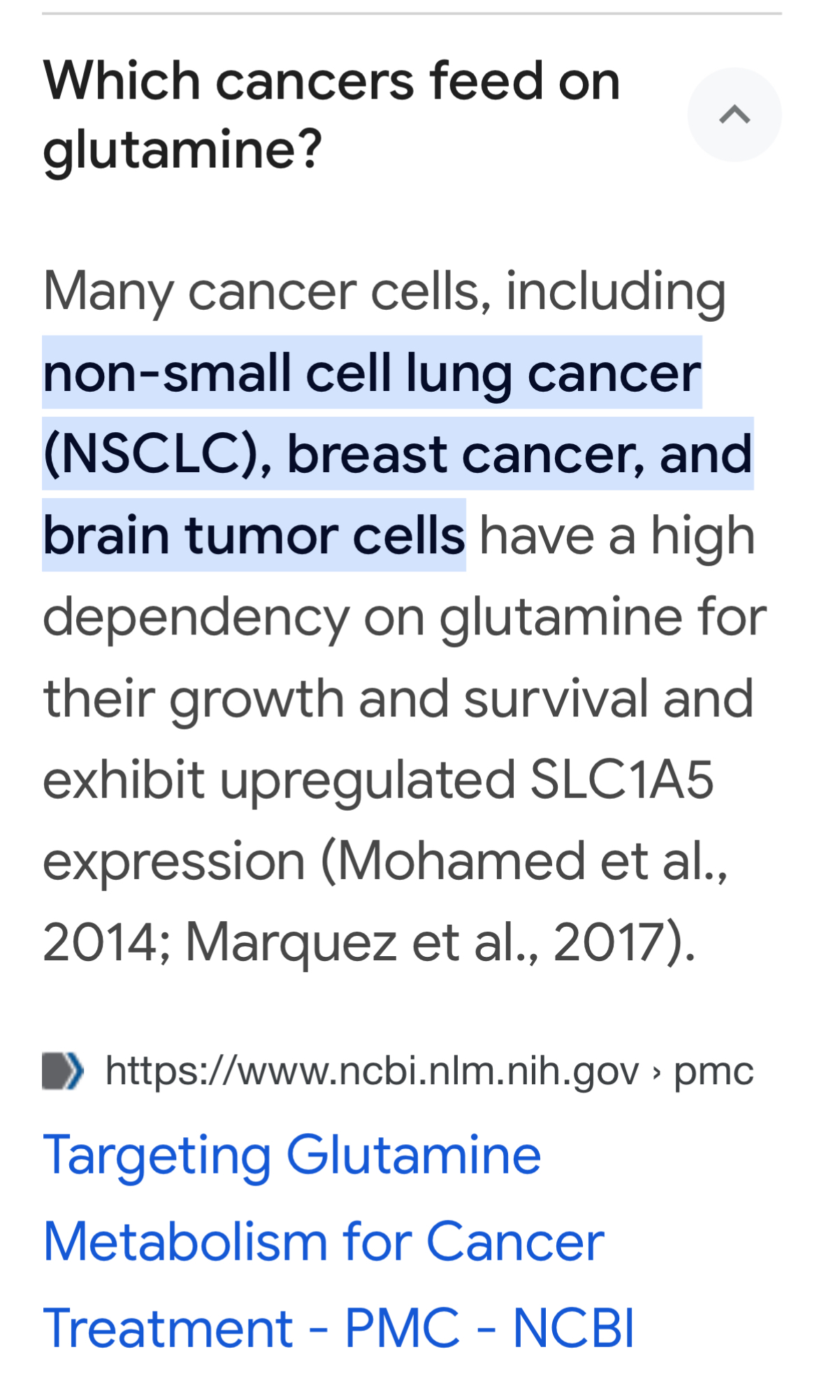Image resolution: width=824 pixels, height=1394 pixels.
Task: Open 'Targeting Glutamine' link title line
Action: (x=292, y=1155)
